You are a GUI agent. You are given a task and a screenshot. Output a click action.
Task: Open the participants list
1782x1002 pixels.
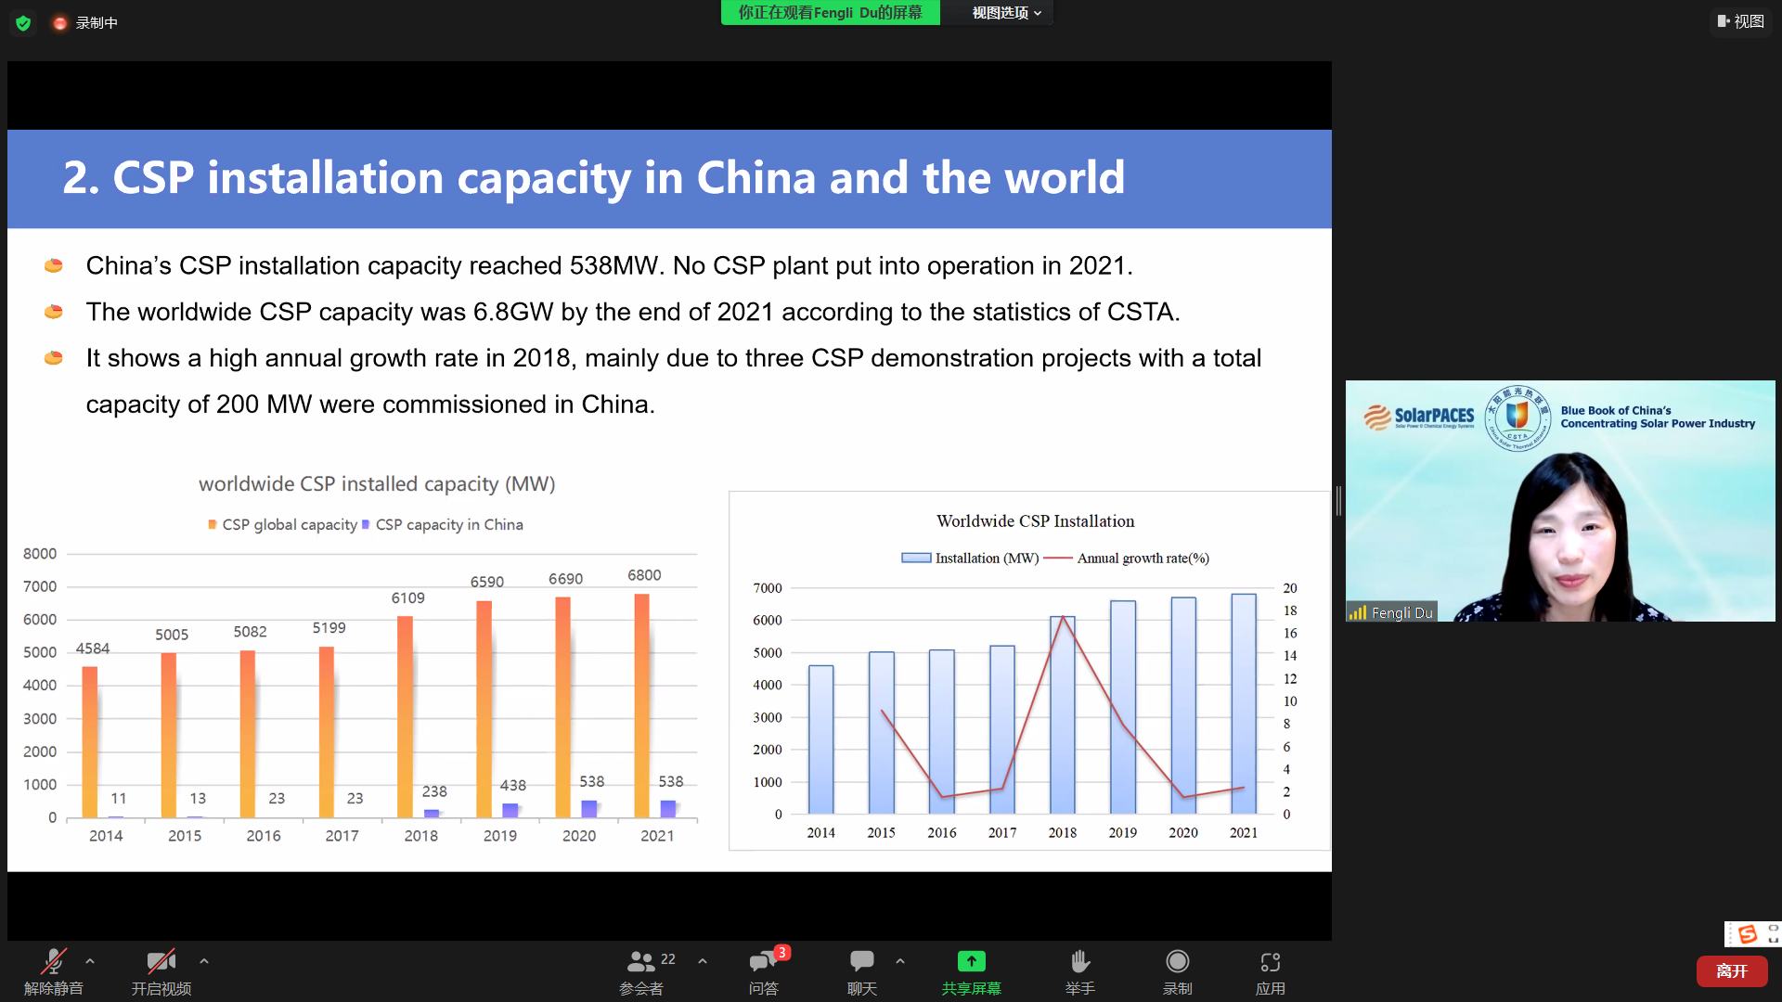[641, 962]
